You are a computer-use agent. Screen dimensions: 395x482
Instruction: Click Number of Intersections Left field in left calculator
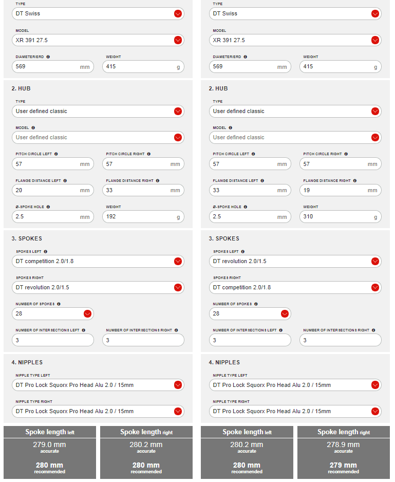click(x=52, y=340)
